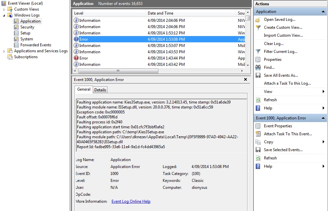Screen dimensions: 328x211
Task: Sort by the Date and Time column header
Action: 191,13
